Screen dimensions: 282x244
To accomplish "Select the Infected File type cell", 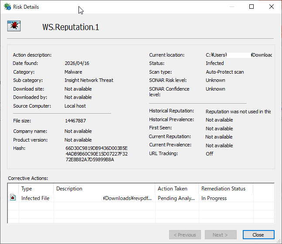I will (35, 198).
